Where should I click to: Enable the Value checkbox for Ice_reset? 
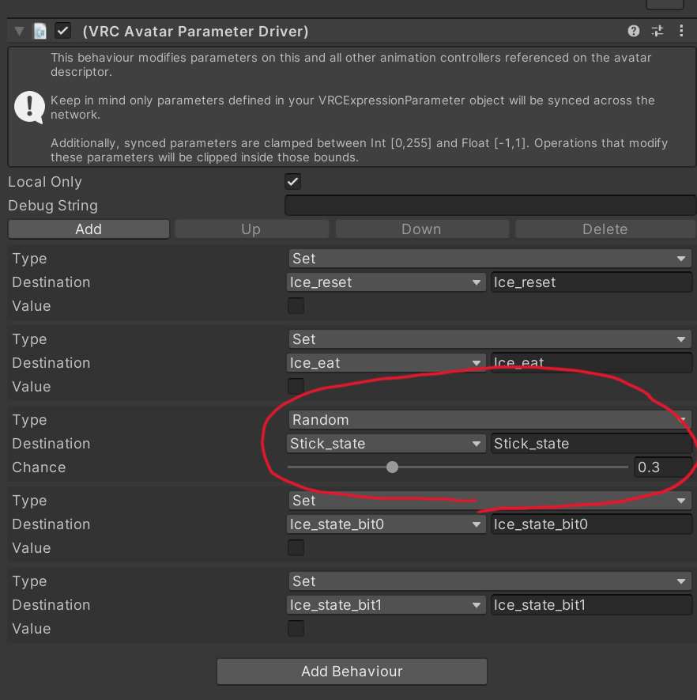click(296, 306)
